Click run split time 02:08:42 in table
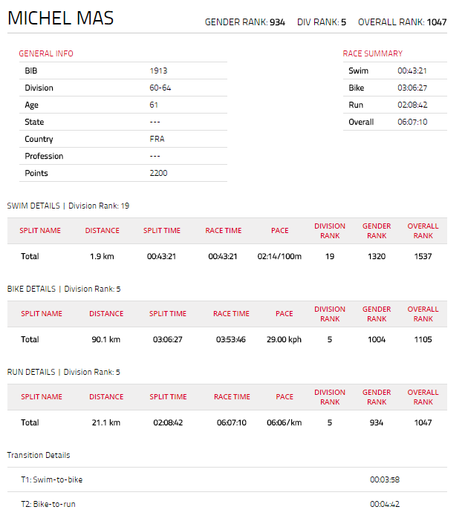The height and width of the screenshot is (524, 468). coord(168,423)
